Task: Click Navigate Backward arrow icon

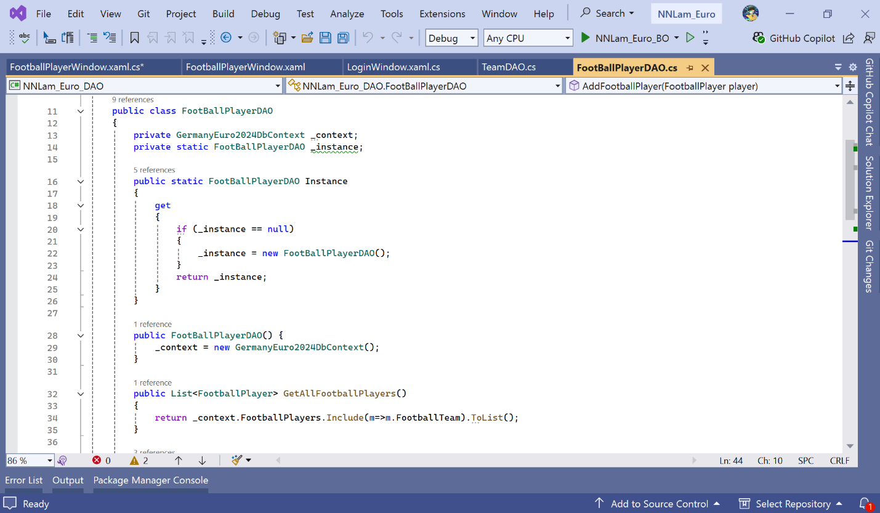Action: click(225, 38)
